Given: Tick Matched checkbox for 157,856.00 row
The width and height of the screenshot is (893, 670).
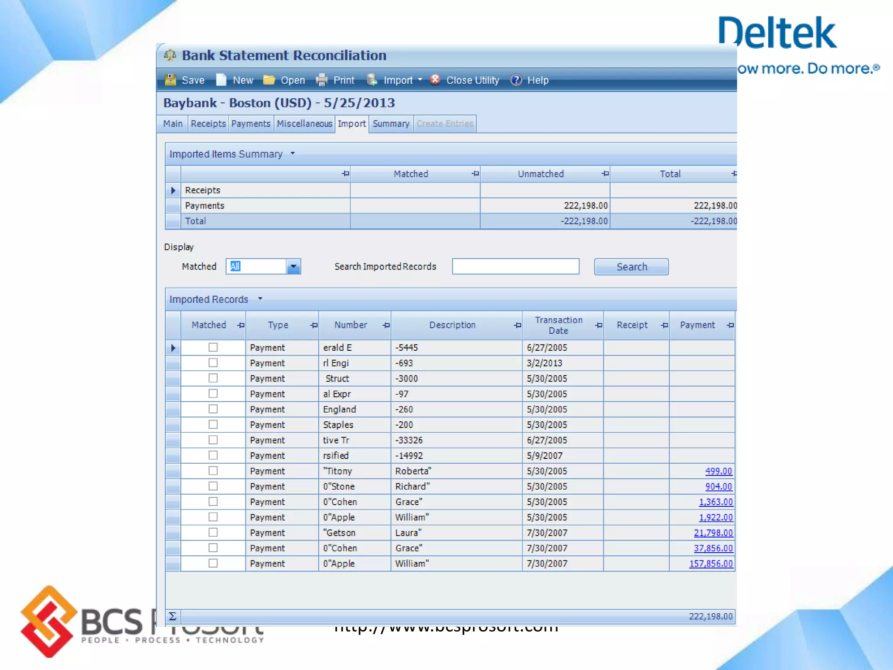Looking at the screenshot, I should click(x=213, y=563).
